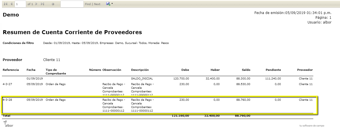
Task: Click 32.400,00 in the SALDO_INICIAL row
Action: [x=213, y=79]
